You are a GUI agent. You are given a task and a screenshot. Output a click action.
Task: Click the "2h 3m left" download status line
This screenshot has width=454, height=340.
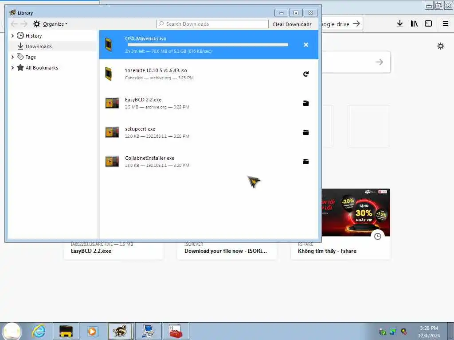(x=168, y=51)
